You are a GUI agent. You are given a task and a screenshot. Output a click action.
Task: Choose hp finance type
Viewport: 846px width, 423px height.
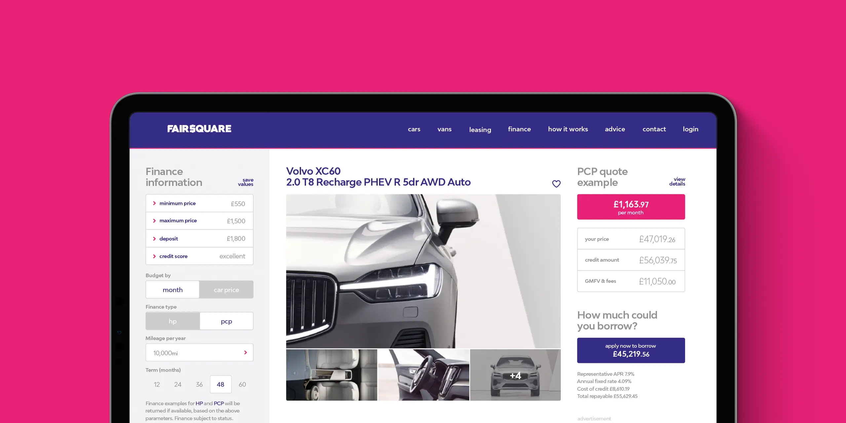[173, 321]
